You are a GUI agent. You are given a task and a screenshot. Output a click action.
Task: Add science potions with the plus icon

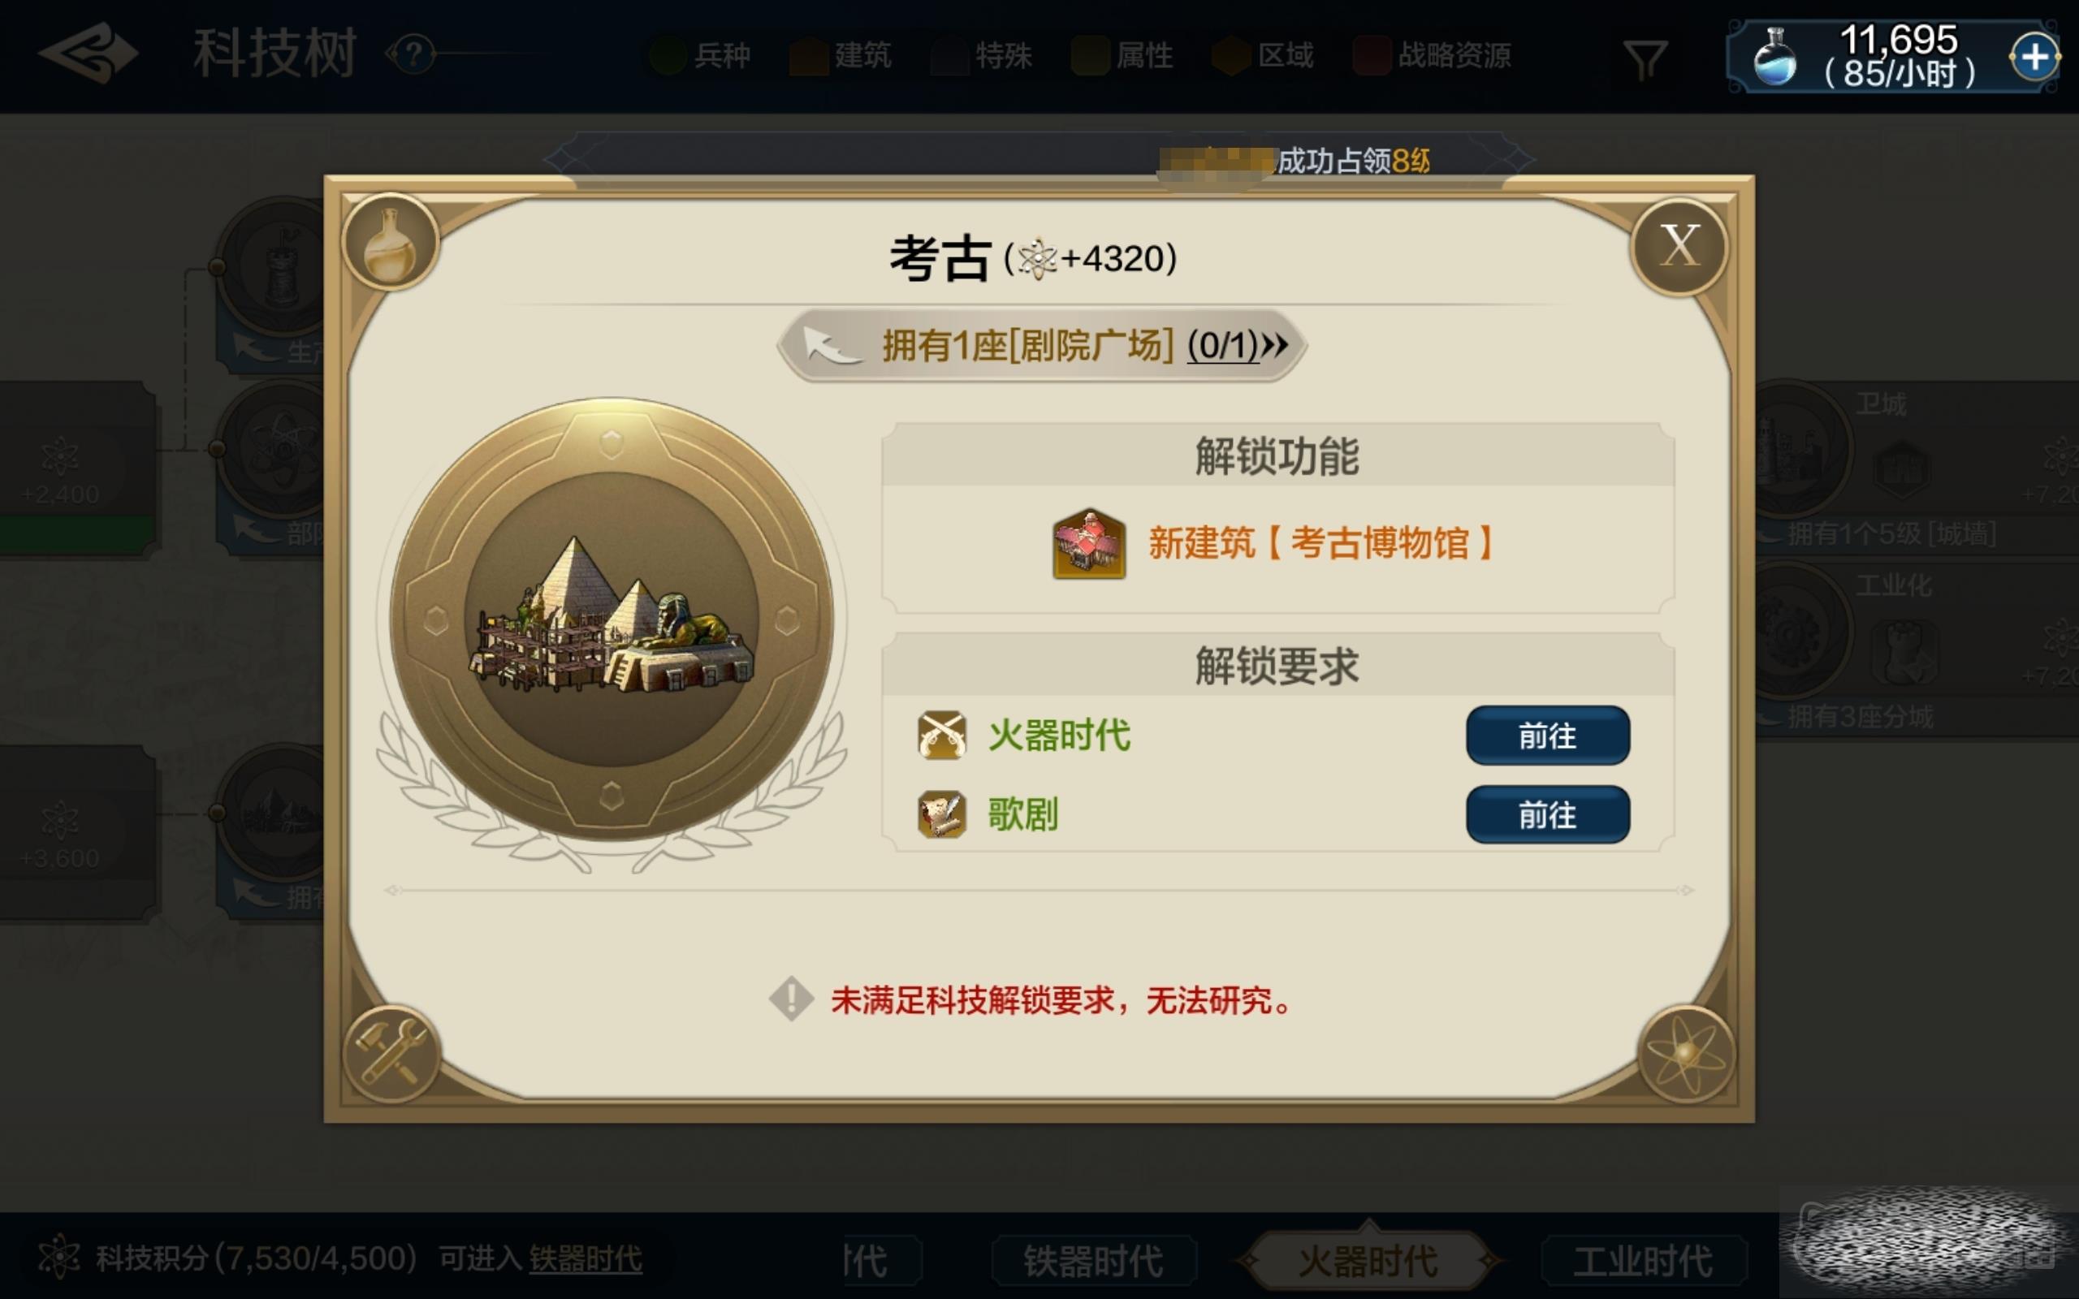click(x=2034, y=58)
